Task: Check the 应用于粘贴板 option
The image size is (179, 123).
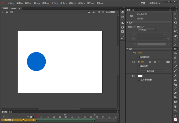Action: 138,80
